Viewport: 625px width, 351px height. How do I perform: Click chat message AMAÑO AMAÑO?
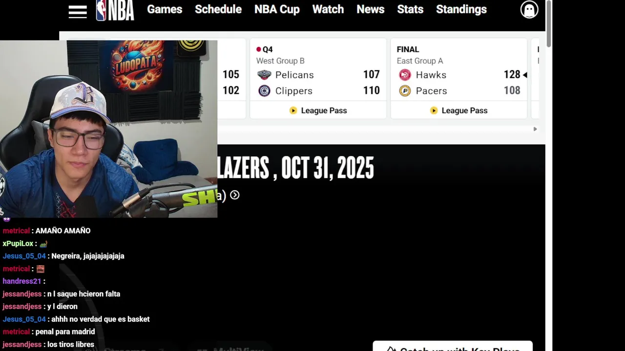click(x=63, y=231)
